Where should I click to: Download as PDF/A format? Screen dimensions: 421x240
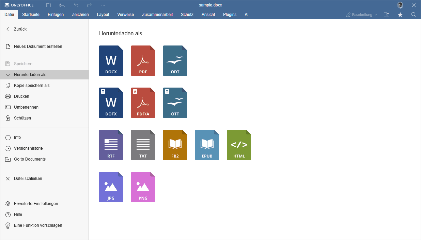(143, 103)
